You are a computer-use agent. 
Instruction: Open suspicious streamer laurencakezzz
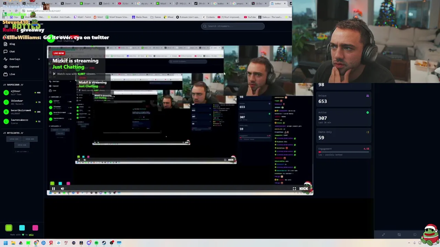(22, 121)
